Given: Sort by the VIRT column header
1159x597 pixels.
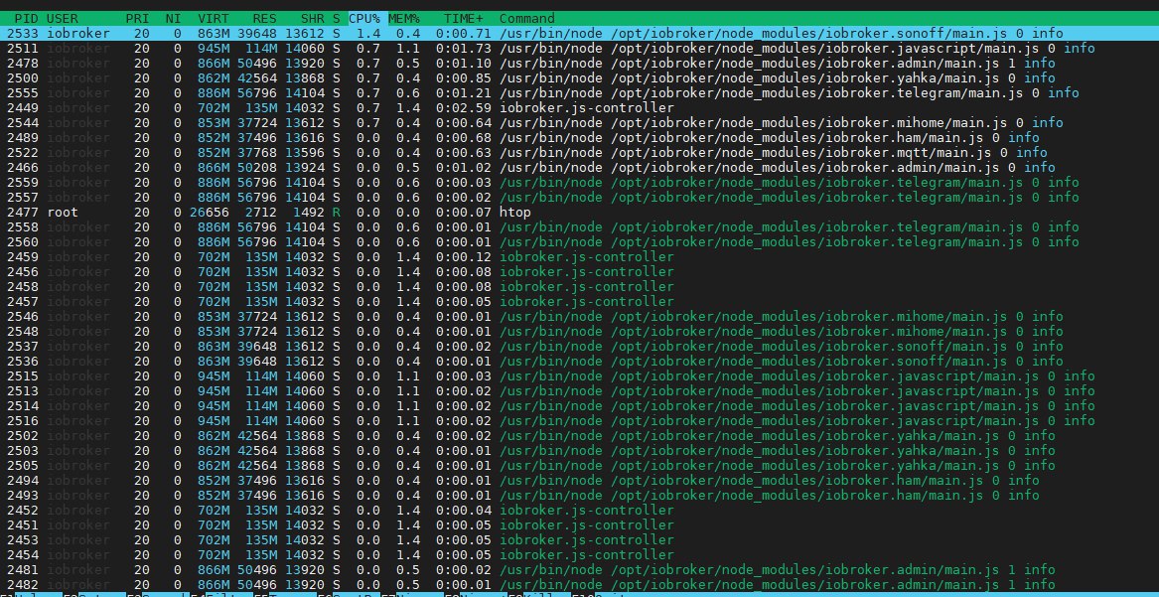Looking at the screenshot, I should pyautogui.click(x=213, y=19).
